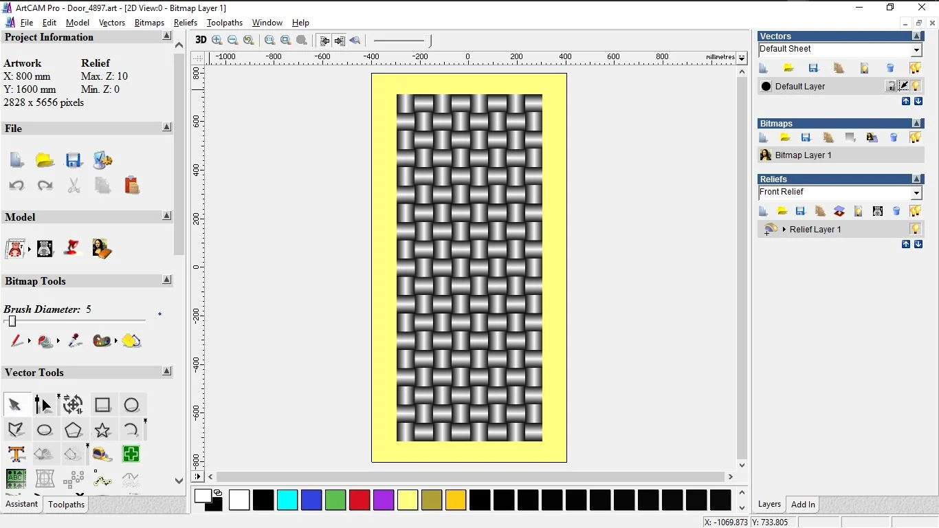Toggle the lock on Default Layer
This screenshot has height=528, width=939.
[891, 86]
